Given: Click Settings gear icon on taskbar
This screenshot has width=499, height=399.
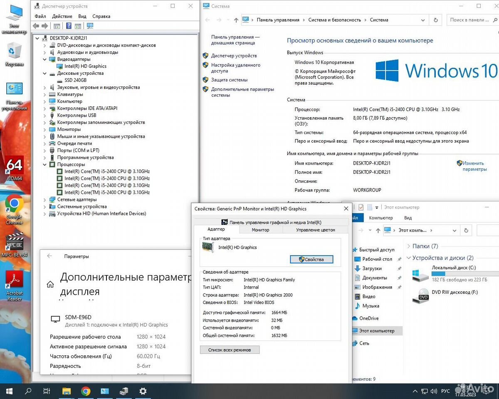Looking at the screenshot, I should (x=143, y=391).
